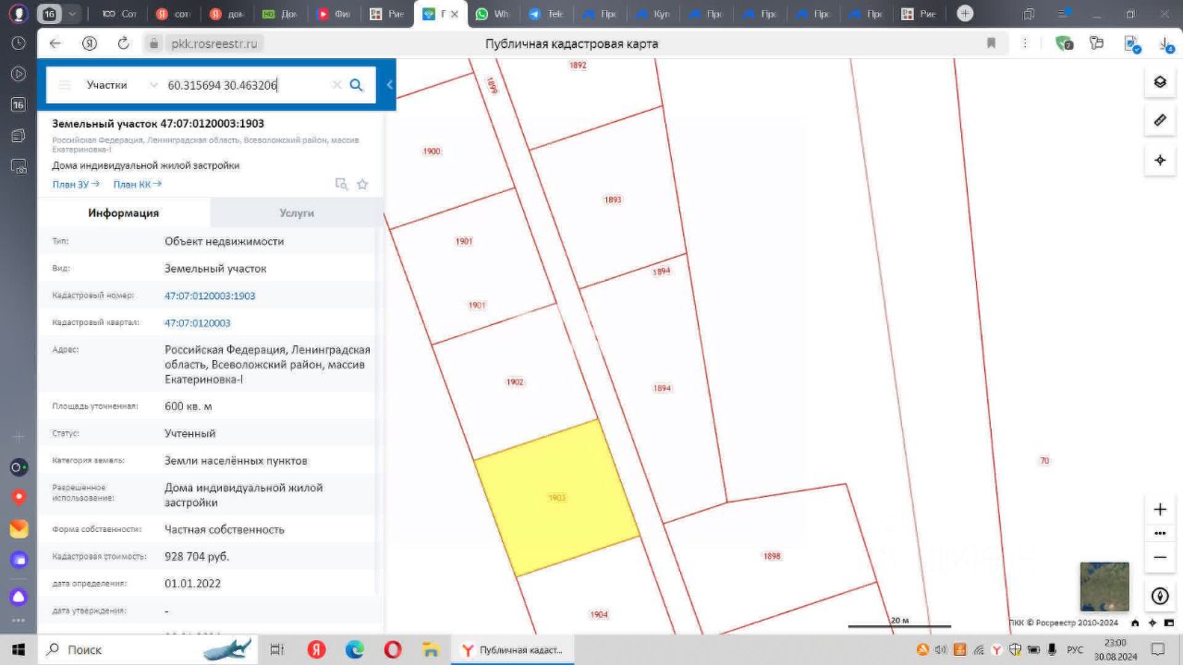1183x665 pixels.
Task: Open the map layers panel
Action: click(x=1160, y=82)
